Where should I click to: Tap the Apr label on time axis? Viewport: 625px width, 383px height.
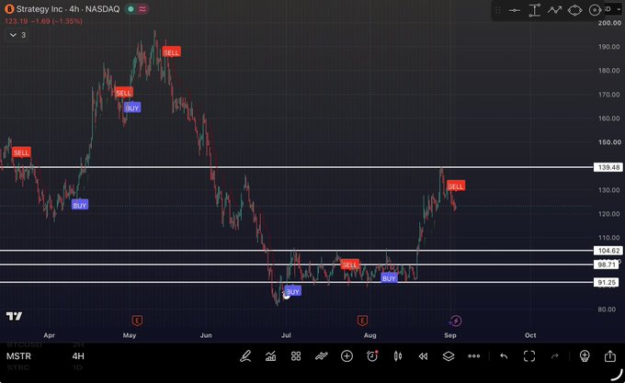[x=49, y=335]
